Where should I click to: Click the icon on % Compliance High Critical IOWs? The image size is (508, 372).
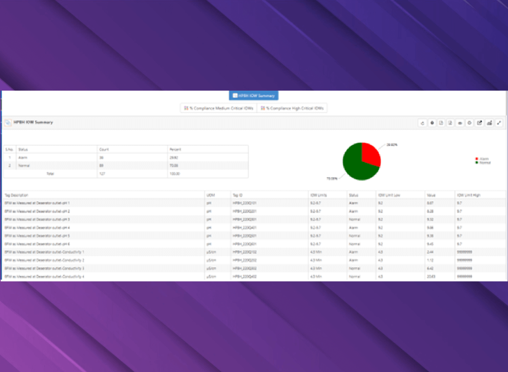pos(262,108)
